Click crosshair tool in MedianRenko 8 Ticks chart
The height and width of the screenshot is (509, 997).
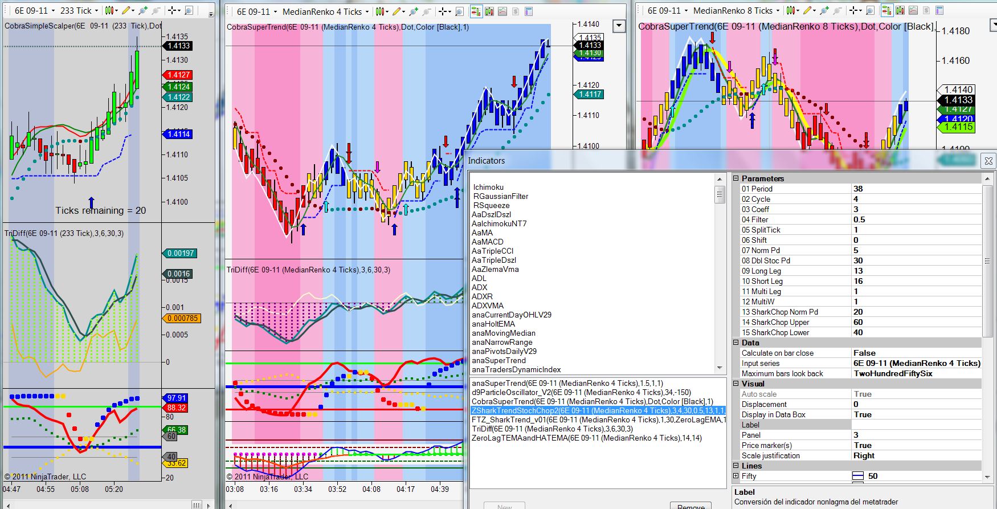click(855, 11)
